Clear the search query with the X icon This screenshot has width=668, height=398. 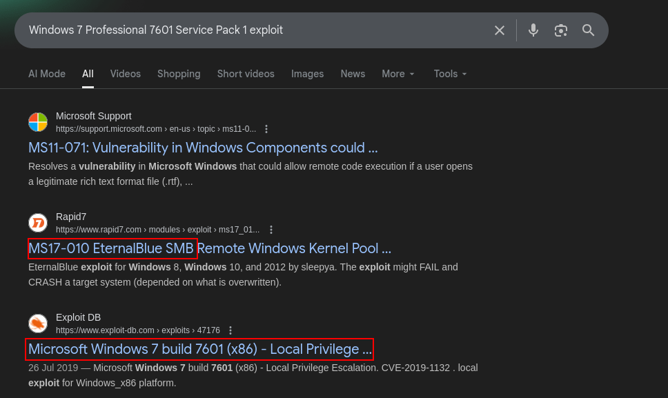tap(500, 30)
